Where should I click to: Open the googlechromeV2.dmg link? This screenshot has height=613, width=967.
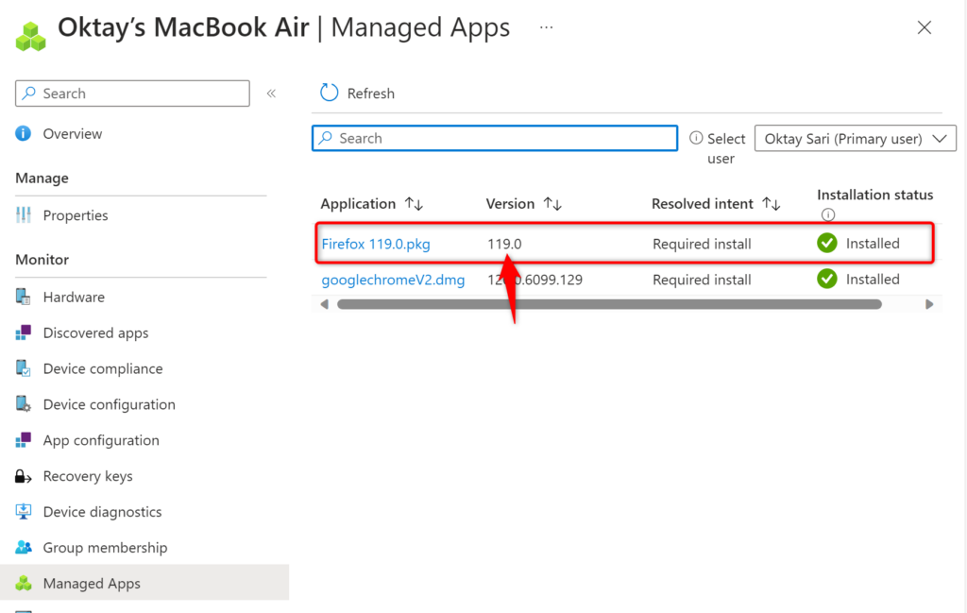click(x=393, y=280)
